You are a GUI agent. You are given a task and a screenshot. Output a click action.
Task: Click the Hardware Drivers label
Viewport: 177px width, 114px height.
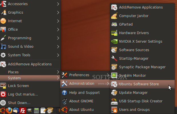pos(134,33)
